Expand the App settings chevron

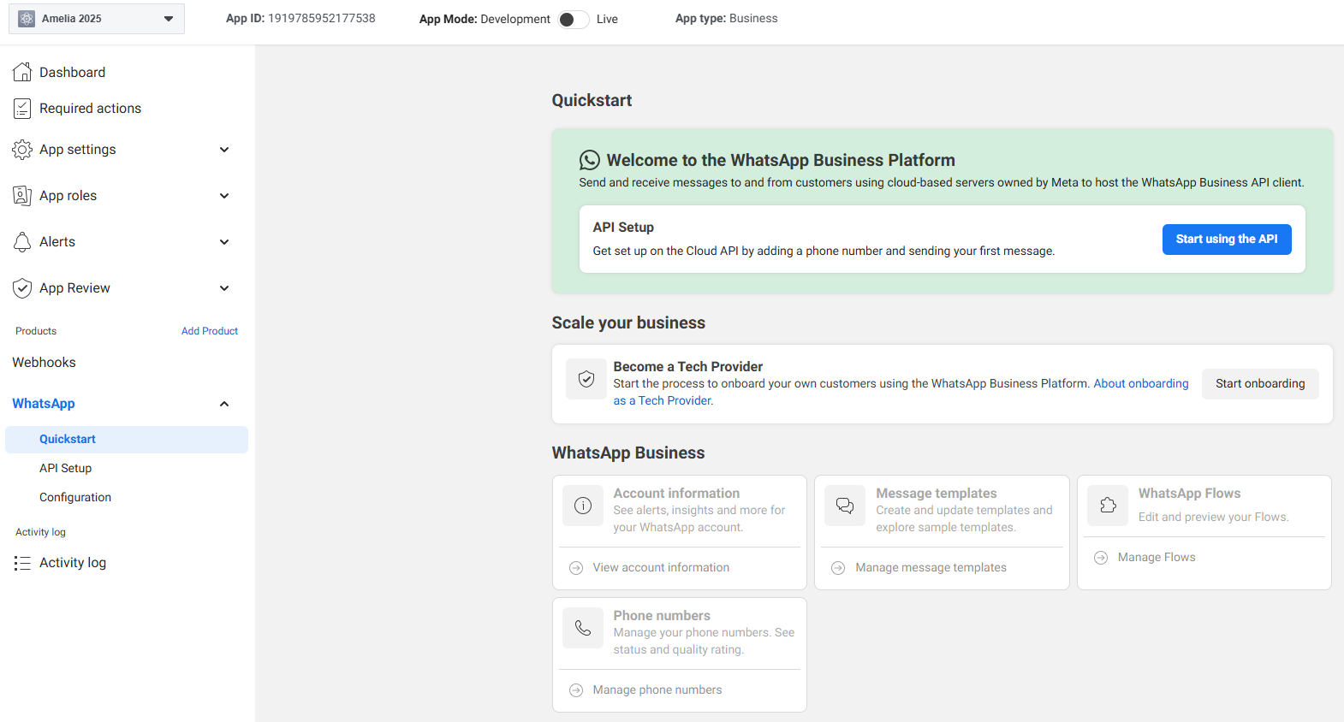point(224,150)
